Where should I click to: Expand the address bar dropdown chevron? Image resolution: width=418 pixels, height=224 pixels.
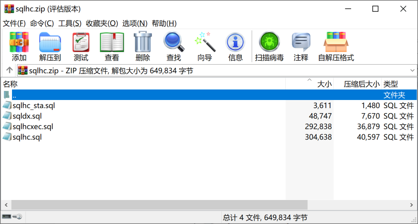coord(413,70)
